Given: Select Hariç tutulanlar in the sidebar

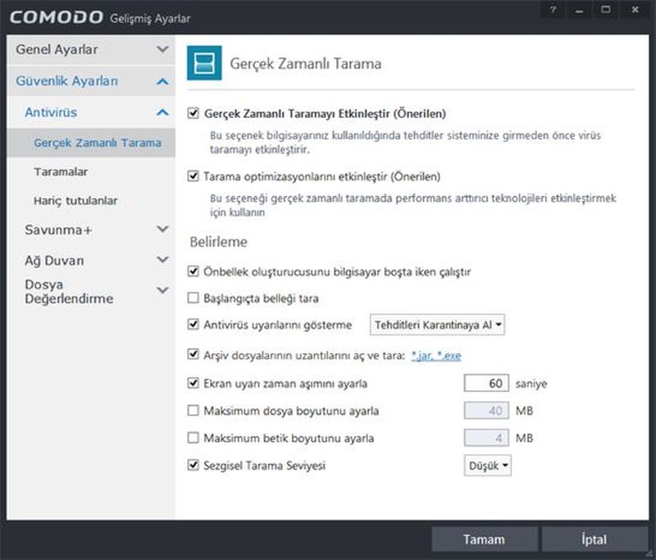Looking at the screenshot, I should [x=75, y=201].
